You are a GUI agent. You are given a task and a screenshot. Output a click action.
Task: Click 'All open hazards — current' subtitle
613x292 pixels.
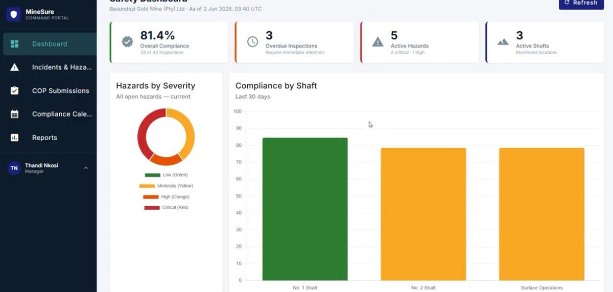click(153, 97)
